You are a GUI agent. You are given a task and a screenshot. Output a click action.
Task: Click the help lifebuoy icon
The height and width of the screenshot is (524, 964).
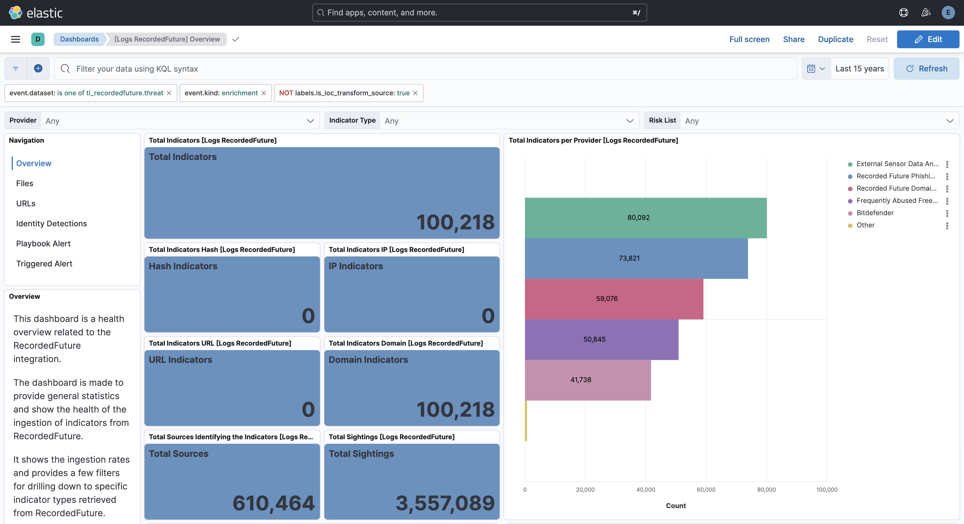pos(903,13)
